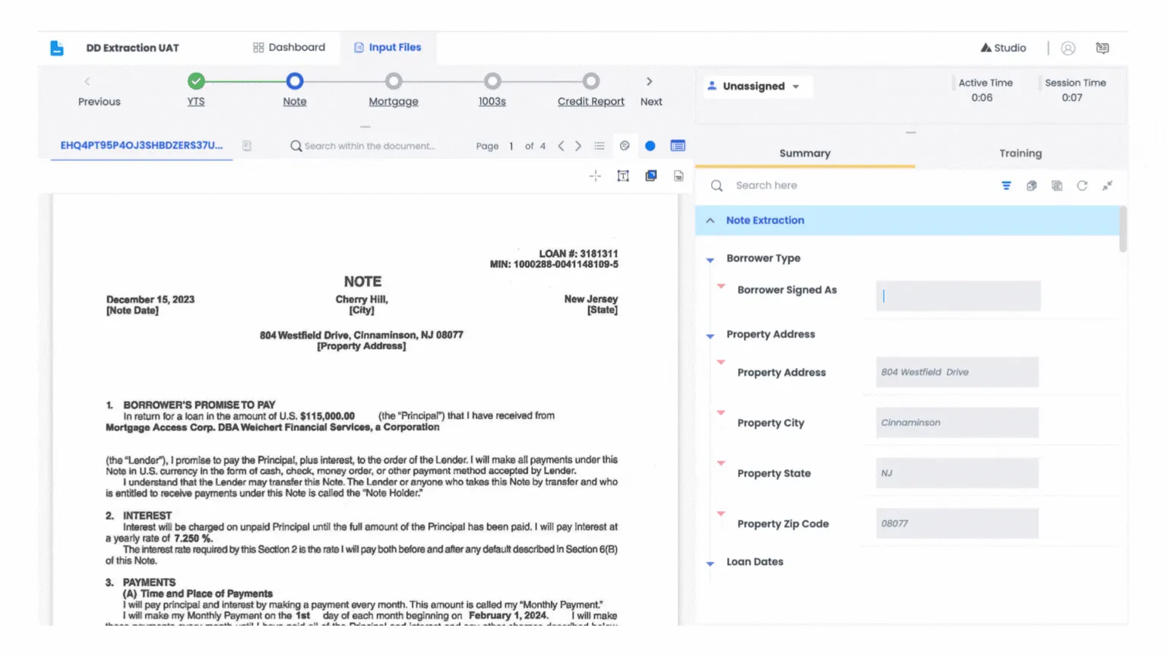1167x656 pixels.
Task: Switch to the Input Files tab
Action: 387,47
